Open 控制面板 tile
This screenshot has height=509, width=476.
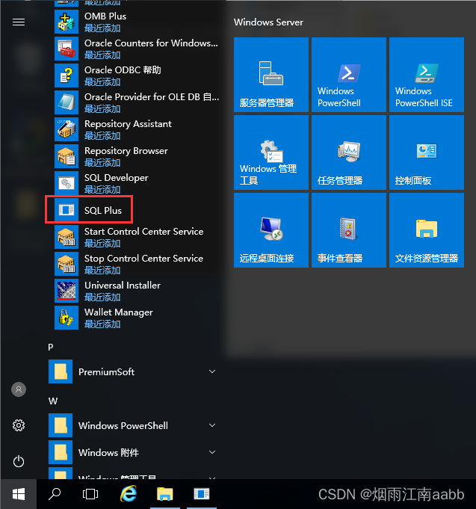click(427, 152)
